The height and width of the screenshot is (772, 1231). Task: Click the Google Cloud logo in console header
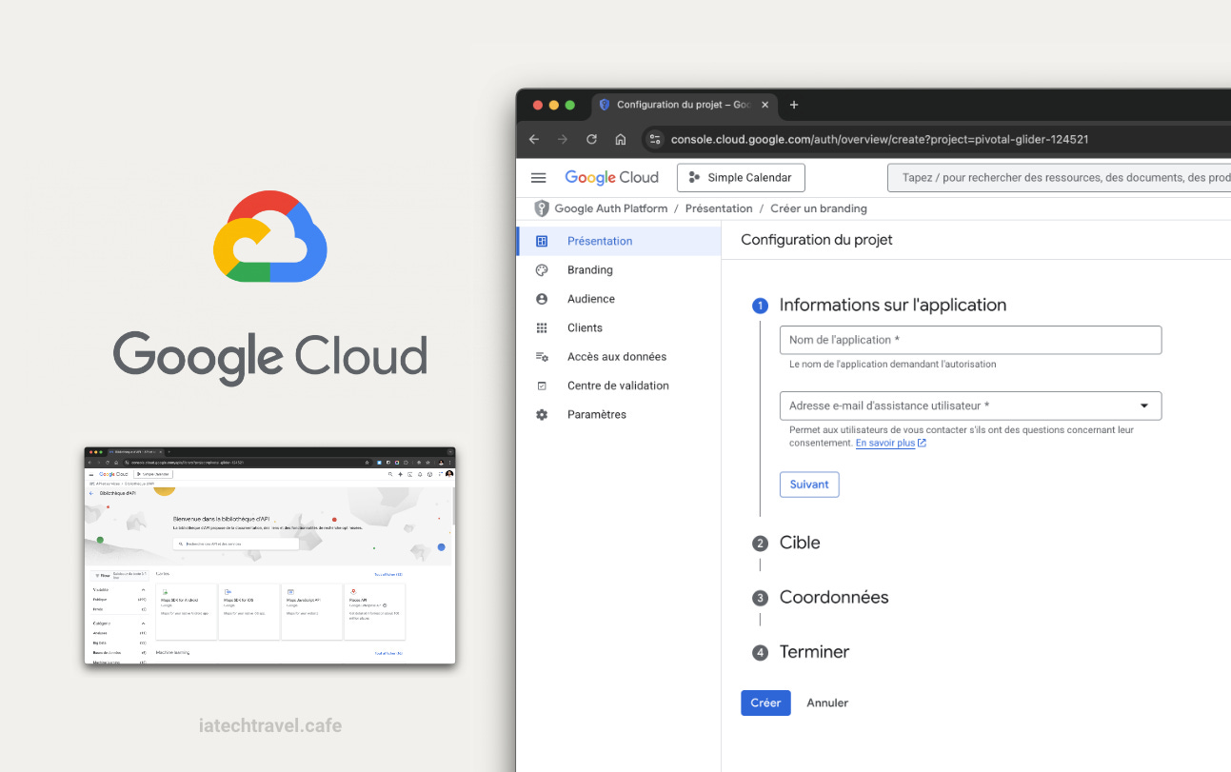click(x=612, y=177)
